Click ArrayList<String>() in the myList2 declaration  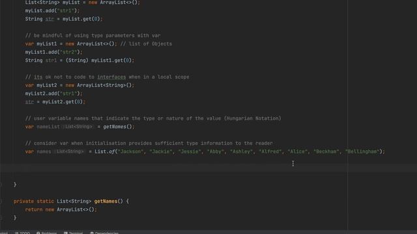(x=104, y=85)
